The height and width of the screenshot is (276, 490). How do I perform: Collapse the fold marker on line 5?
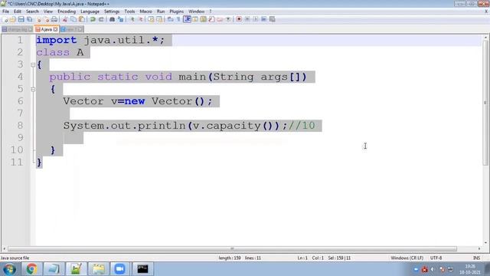point(33,89)
